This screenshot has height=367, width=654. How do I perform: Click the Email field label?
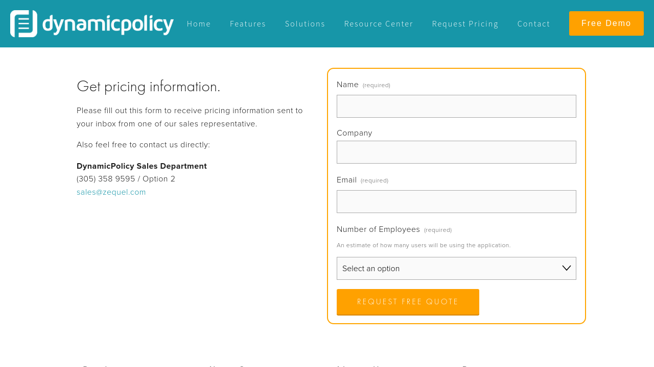(346, 180)
